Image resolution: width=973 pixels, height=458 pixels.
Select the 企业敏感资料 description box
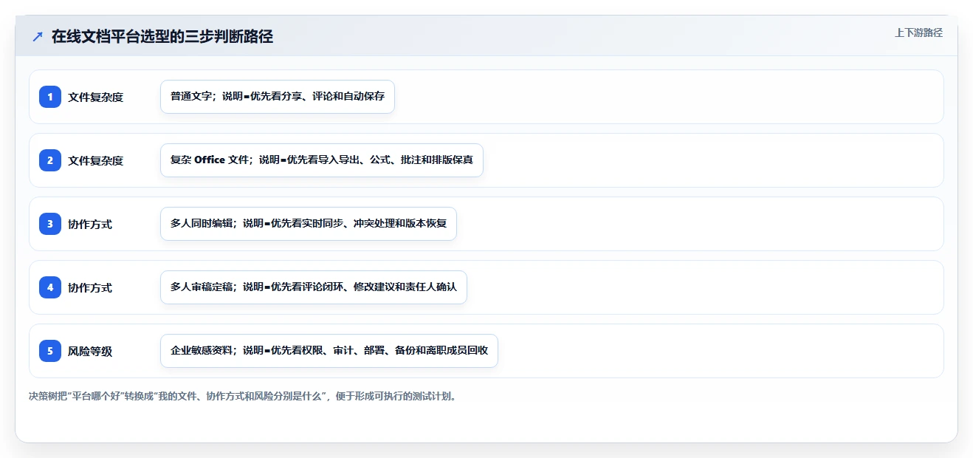point(329,351)
